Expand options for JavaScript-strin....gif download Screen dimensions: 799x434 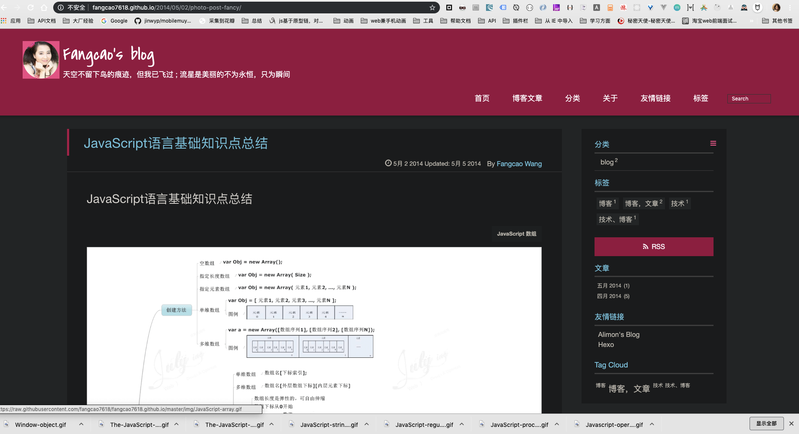coord(367,424)
